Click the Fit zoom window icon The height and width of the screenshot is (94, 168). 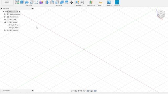point(84,91)
